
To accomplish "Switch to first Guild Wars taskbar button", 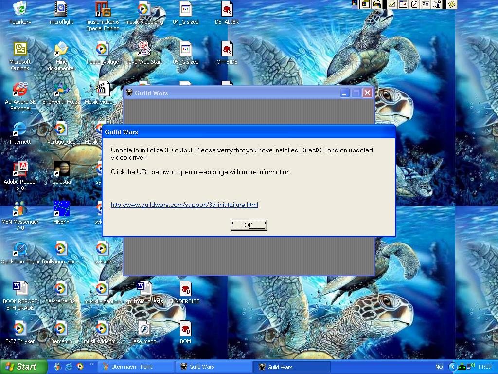I will coord(214,367).
